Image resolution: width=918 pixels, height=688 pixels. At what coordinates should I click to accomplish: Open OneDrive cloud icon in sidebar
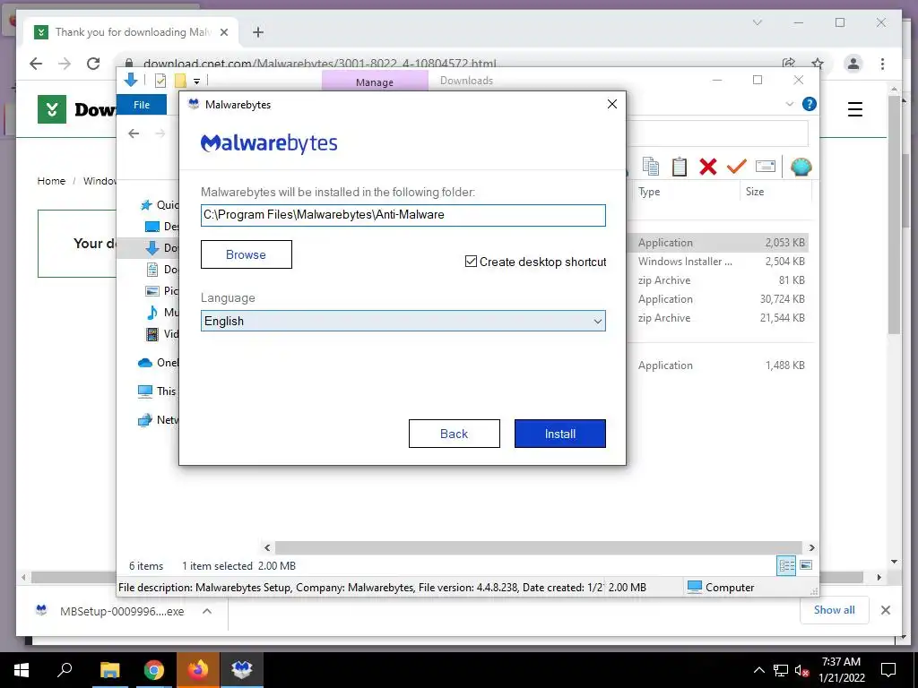pos(144,363)
